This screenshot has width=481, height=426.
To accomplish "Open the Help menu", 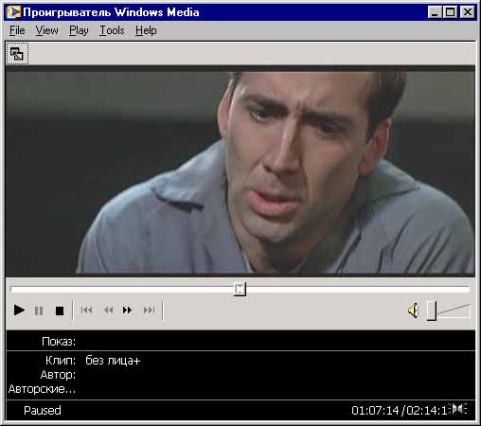I will pyautogui.click(x=146, y=30).
